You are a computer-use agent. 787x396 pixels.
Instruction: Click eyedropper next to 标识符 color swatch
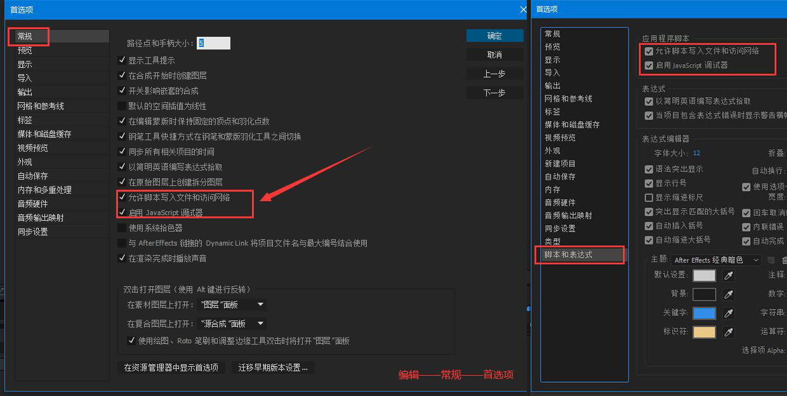(729, 332)
